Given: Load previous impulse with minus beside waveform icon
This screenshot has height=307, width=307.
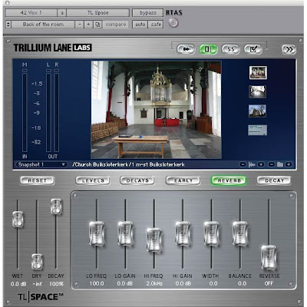Looking at the screenshot, I should pyautogui.click(x=243, y=164).
